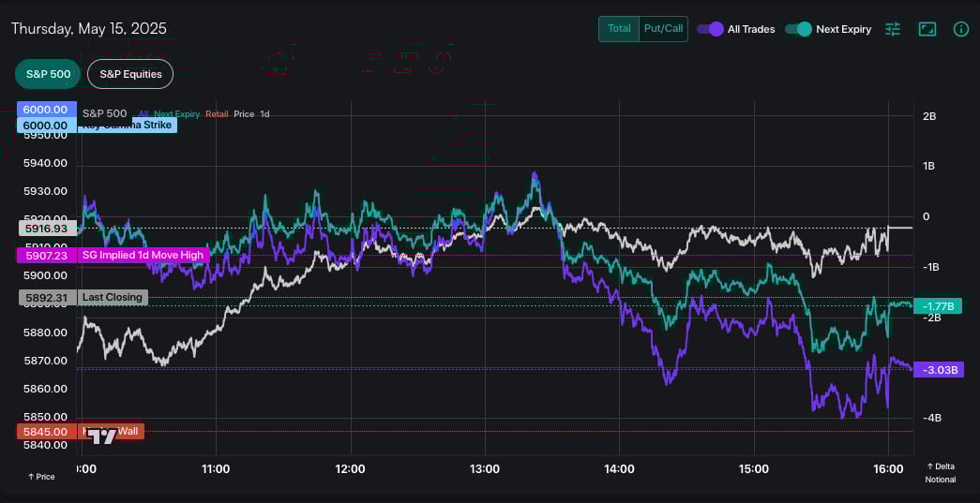Select the Total view option
The image size is (980, 503).
pos(619,29)
